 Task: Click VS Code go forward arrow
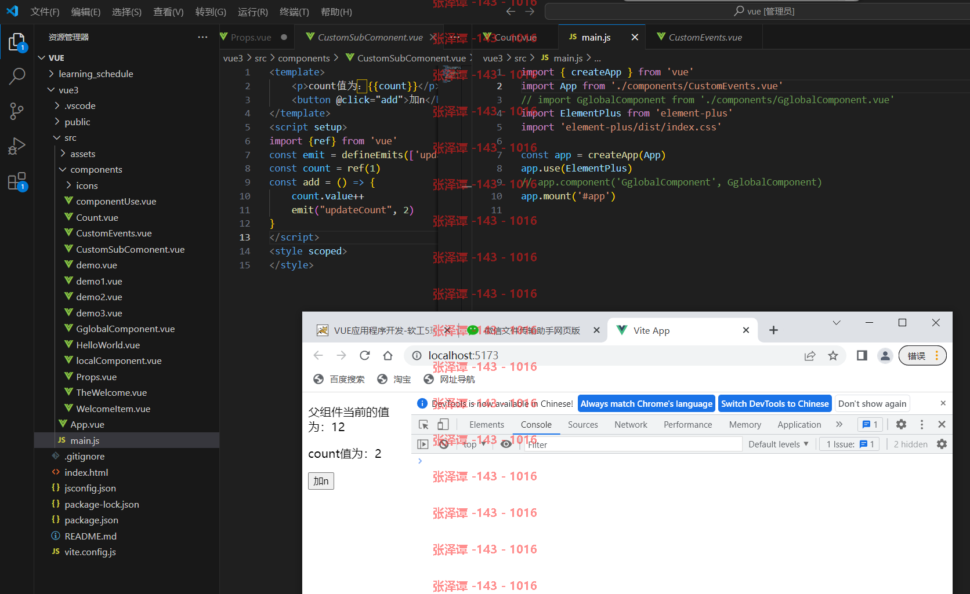[x=529, y=11]
